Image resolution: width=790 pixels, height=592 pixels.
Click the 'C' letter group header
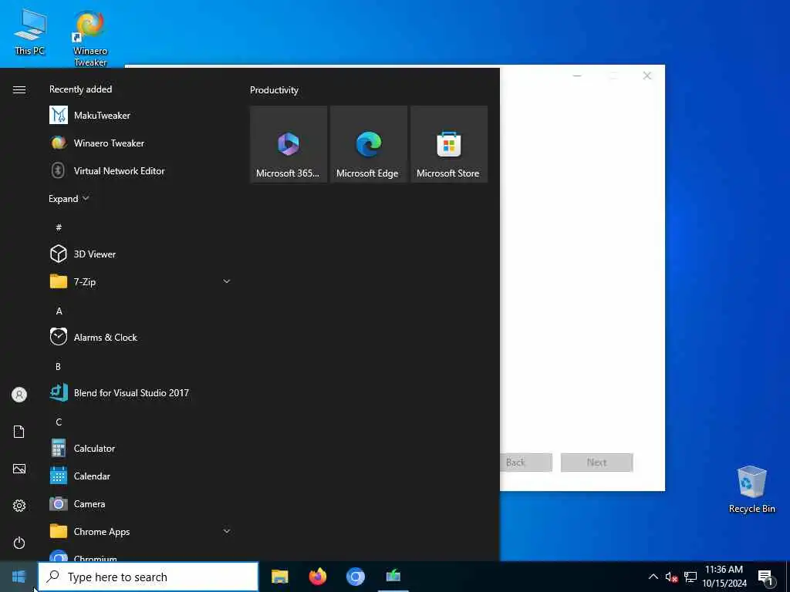click(59, 422)
